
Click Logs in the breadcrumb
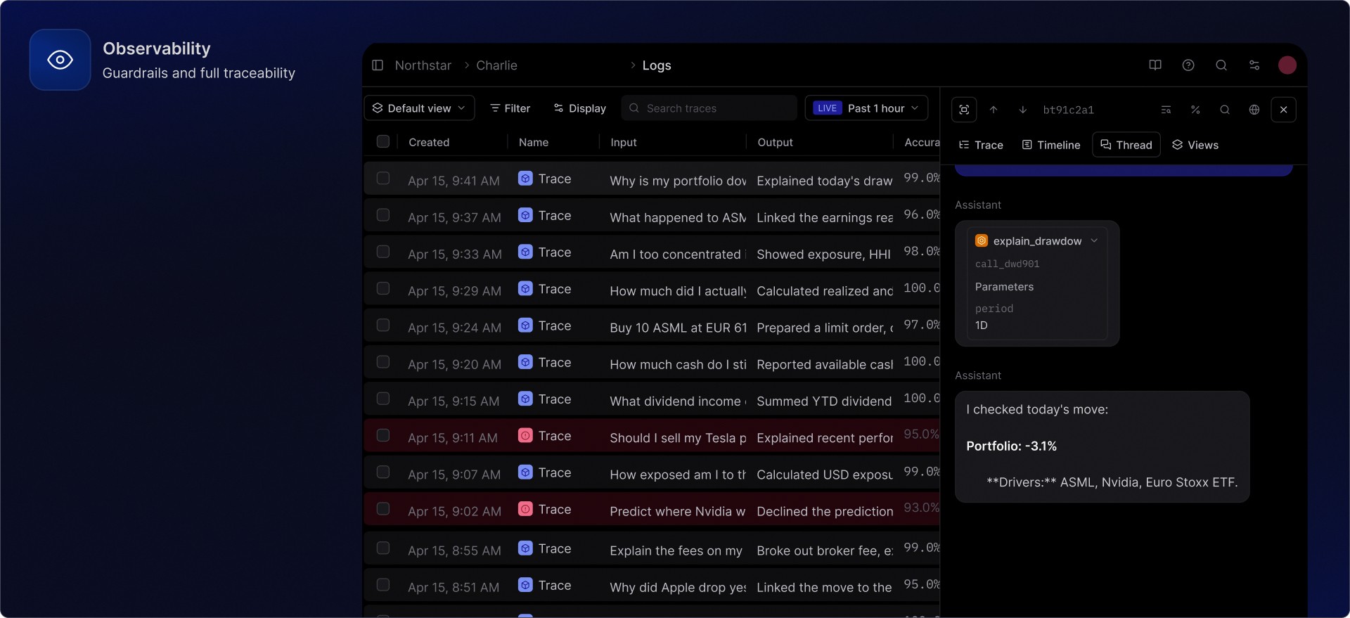pos(657,65)
